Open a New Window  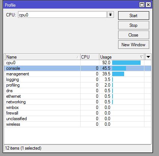pyautogui.click(x=133, y=45)
